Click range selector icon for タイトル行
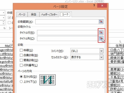Screen dimensions: 124x93 [101, 33]
